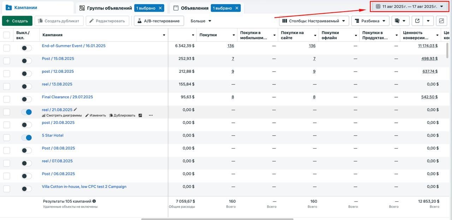Tick the checkbox for Villa Cotton in-house campaign

7,189
